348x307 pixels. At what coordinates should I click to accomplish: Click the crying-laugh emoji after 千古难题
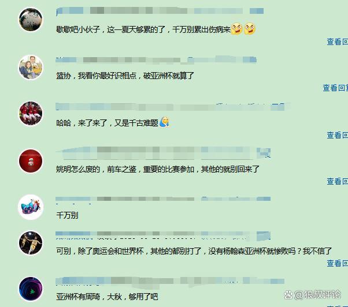pyautogui.click(x=164, y=122)
